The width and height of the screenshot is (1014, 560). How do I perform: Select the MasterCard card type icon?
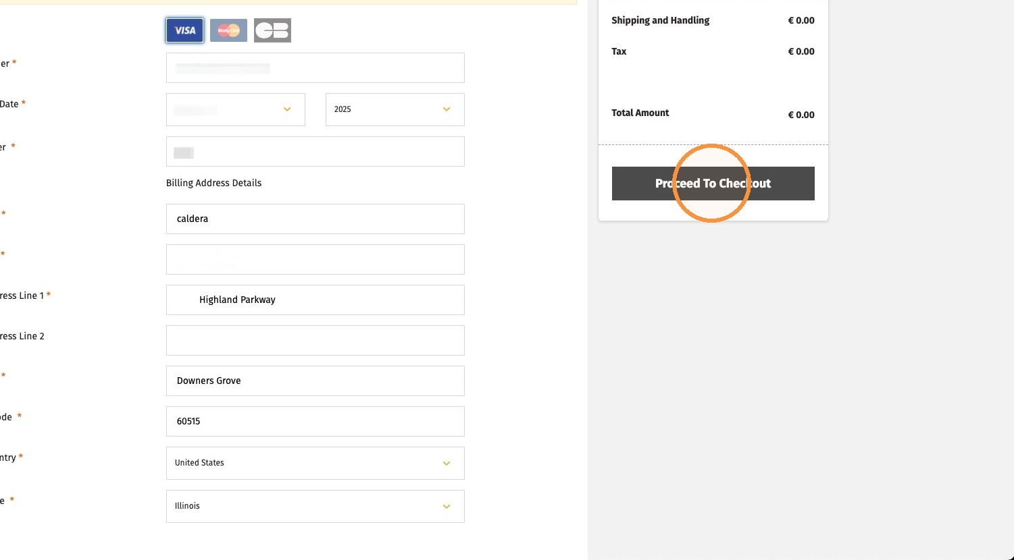pos(228,30)
